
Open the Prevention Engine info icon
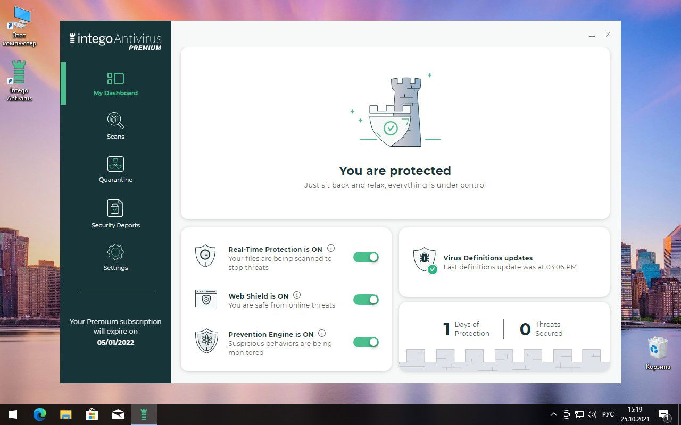[322, 333]
